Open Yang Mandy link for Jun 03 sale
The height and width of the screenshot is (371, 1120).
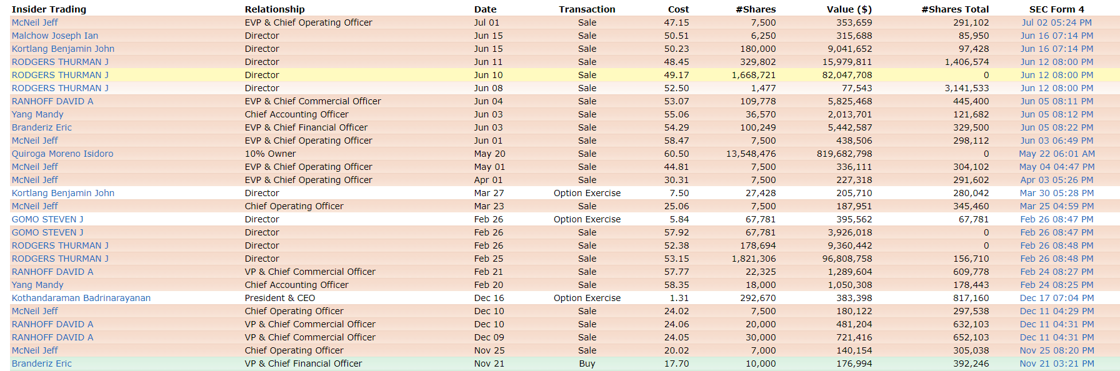coord(37,114)
